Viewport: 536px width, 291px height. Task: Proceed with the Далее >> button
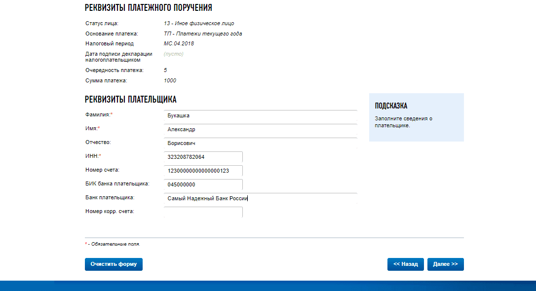tap(445, 264)
